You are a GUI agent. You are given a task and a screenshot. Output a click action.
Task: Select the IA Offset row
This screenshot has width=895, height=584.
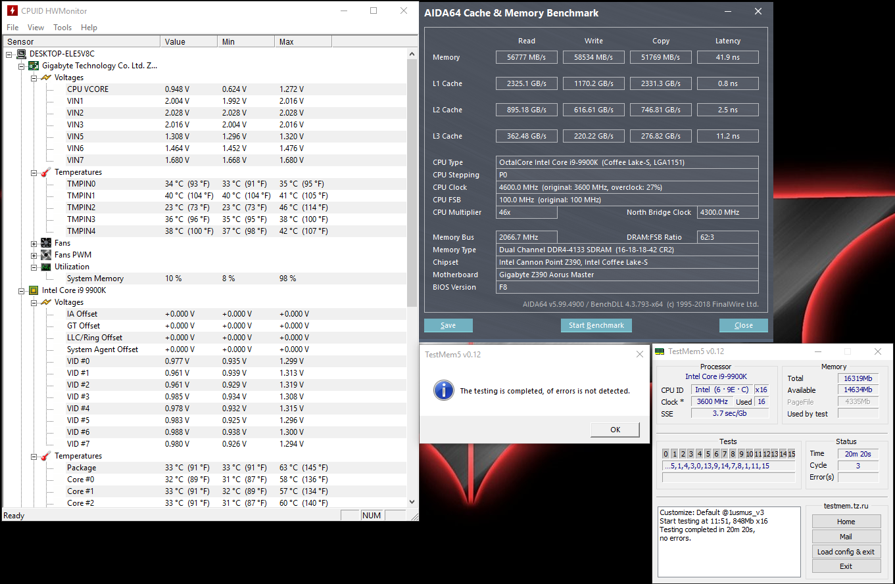[205, 314]
